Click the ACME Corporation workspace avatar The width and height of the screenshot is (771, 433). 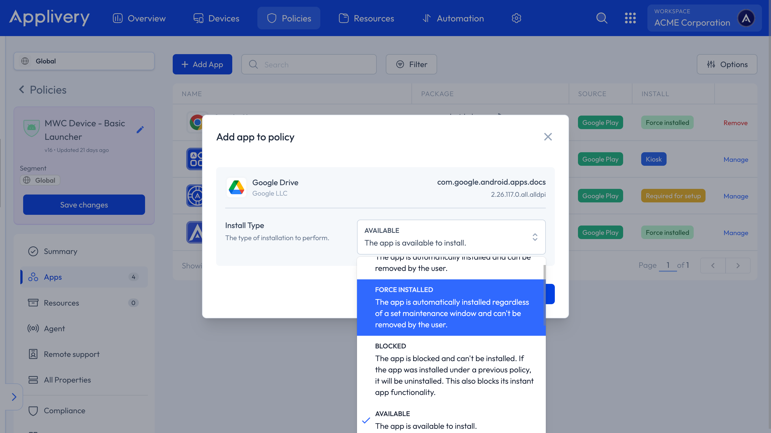(746, 18)
